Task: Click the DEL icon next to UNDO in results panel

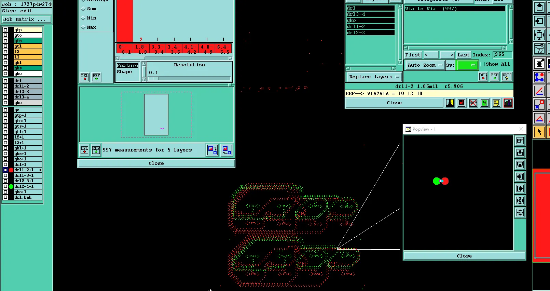Action: 483,77
